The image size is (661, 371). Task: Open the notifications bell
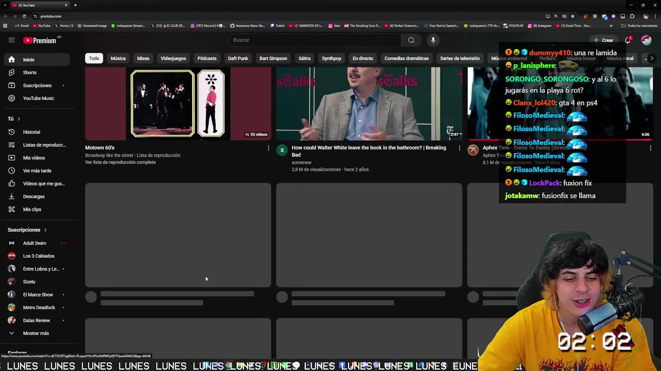click(x=628, y=40)
